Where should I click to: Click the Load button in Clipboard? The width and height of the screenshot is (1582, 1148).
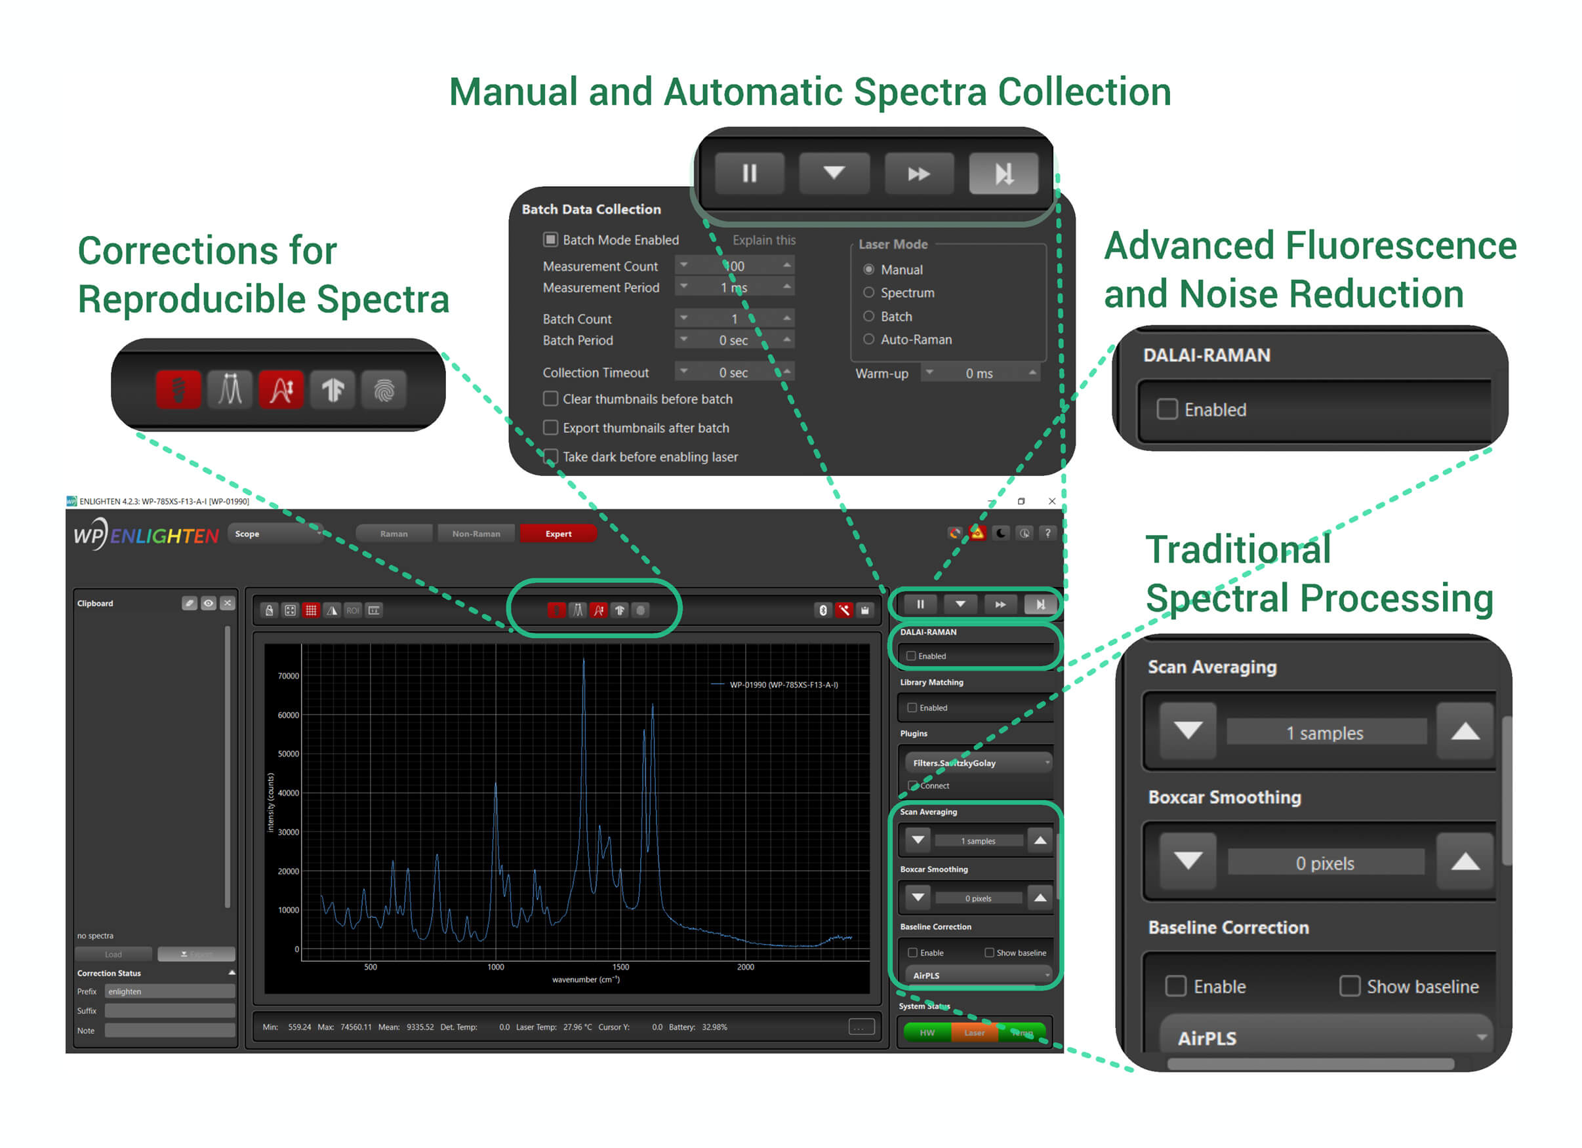[113, 955]
